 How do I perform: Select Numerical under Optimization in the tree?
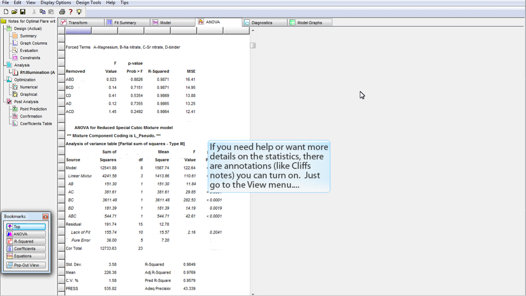(x=29, y=87)
